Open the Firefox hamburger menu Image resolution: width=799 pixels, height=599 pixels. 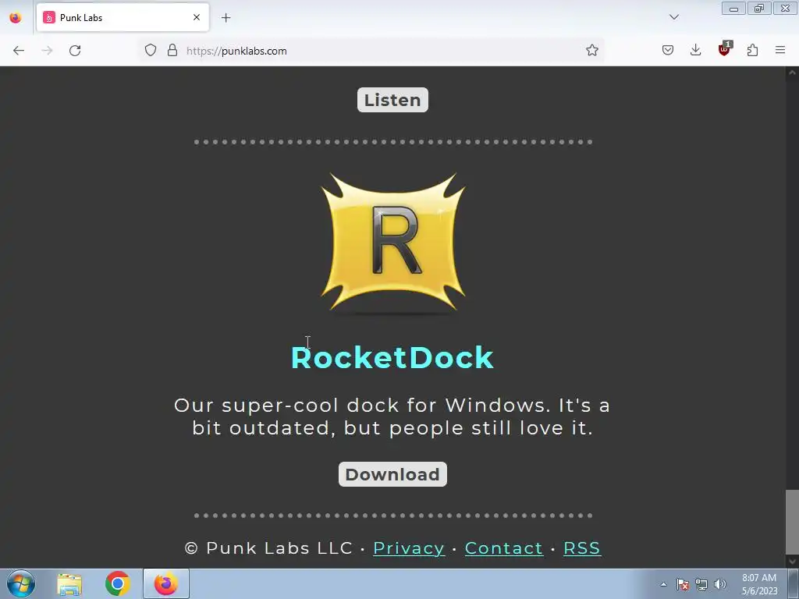[x=780, y=50]
